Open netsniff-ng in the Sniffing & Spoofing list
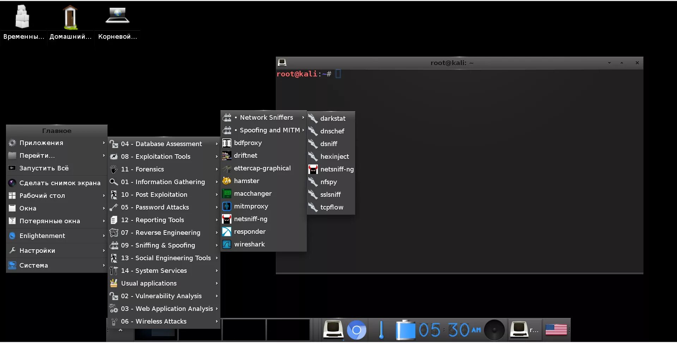The width and height of the screenshot is (677, 343). coord(264,219)
